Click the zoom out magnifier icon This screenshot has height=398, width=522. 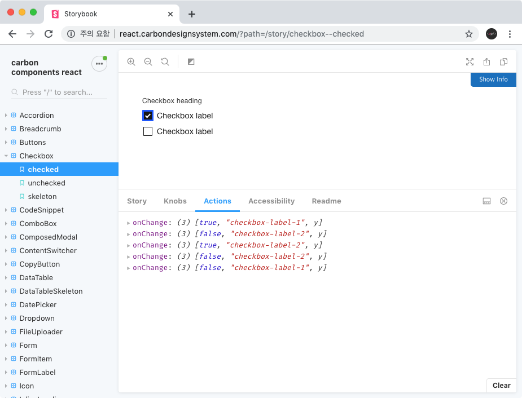148,61
